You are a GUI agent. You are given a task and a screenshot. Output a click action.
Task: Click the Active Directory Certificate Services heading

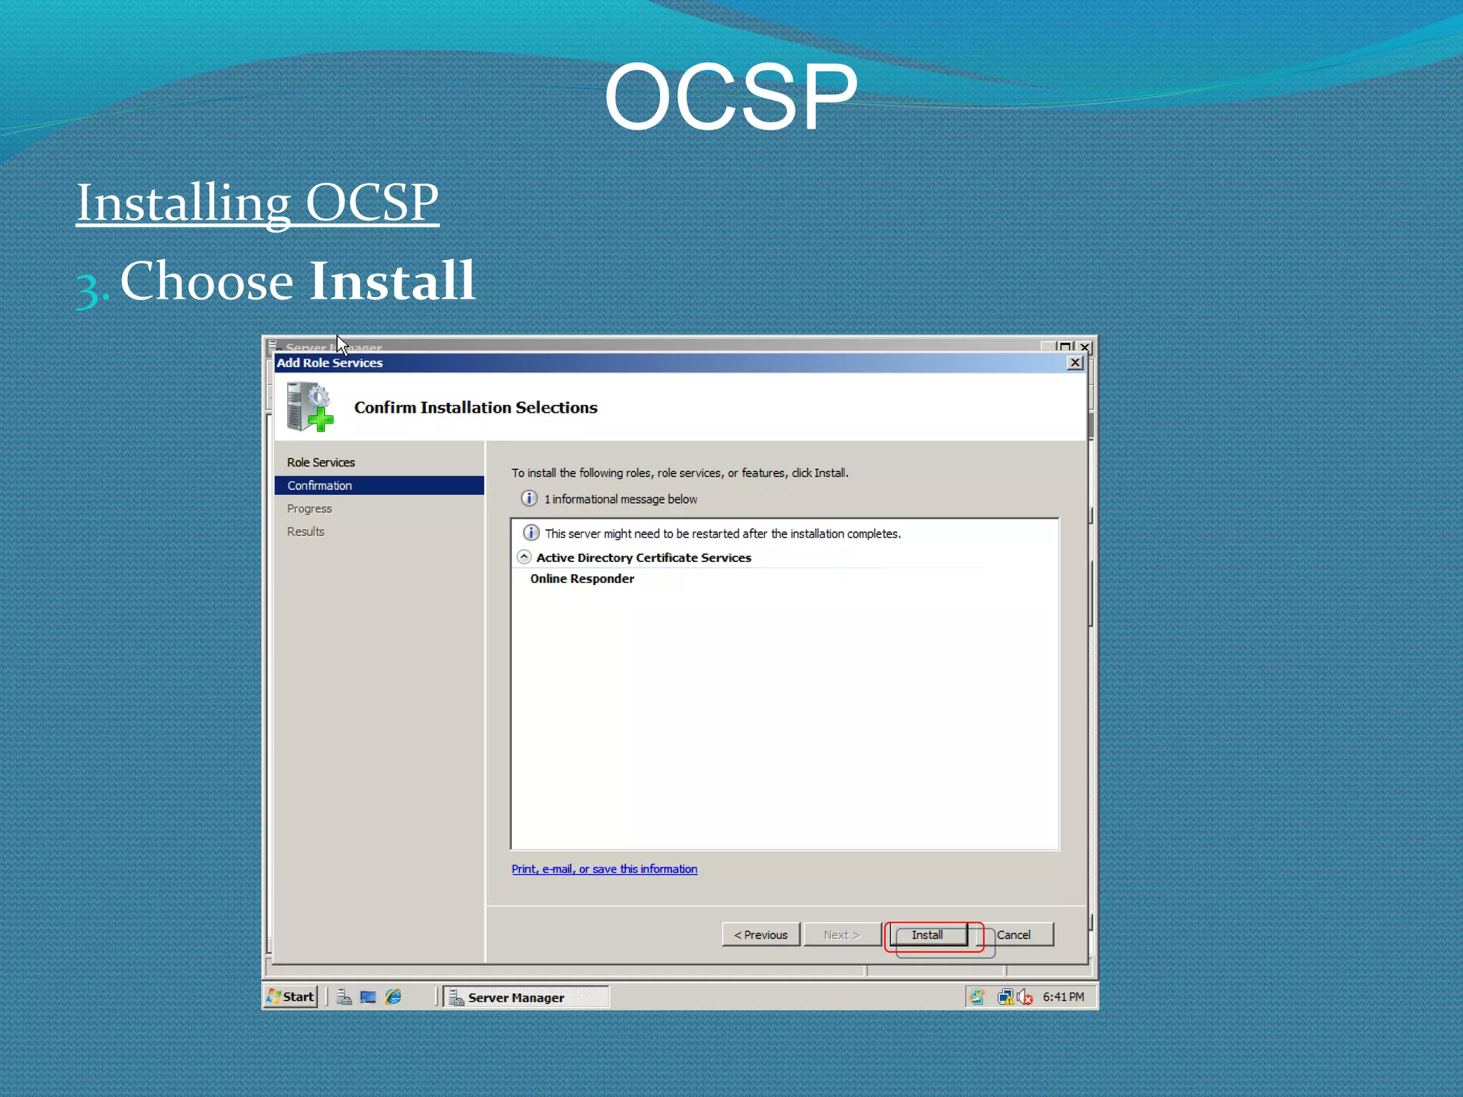(644, 558)
